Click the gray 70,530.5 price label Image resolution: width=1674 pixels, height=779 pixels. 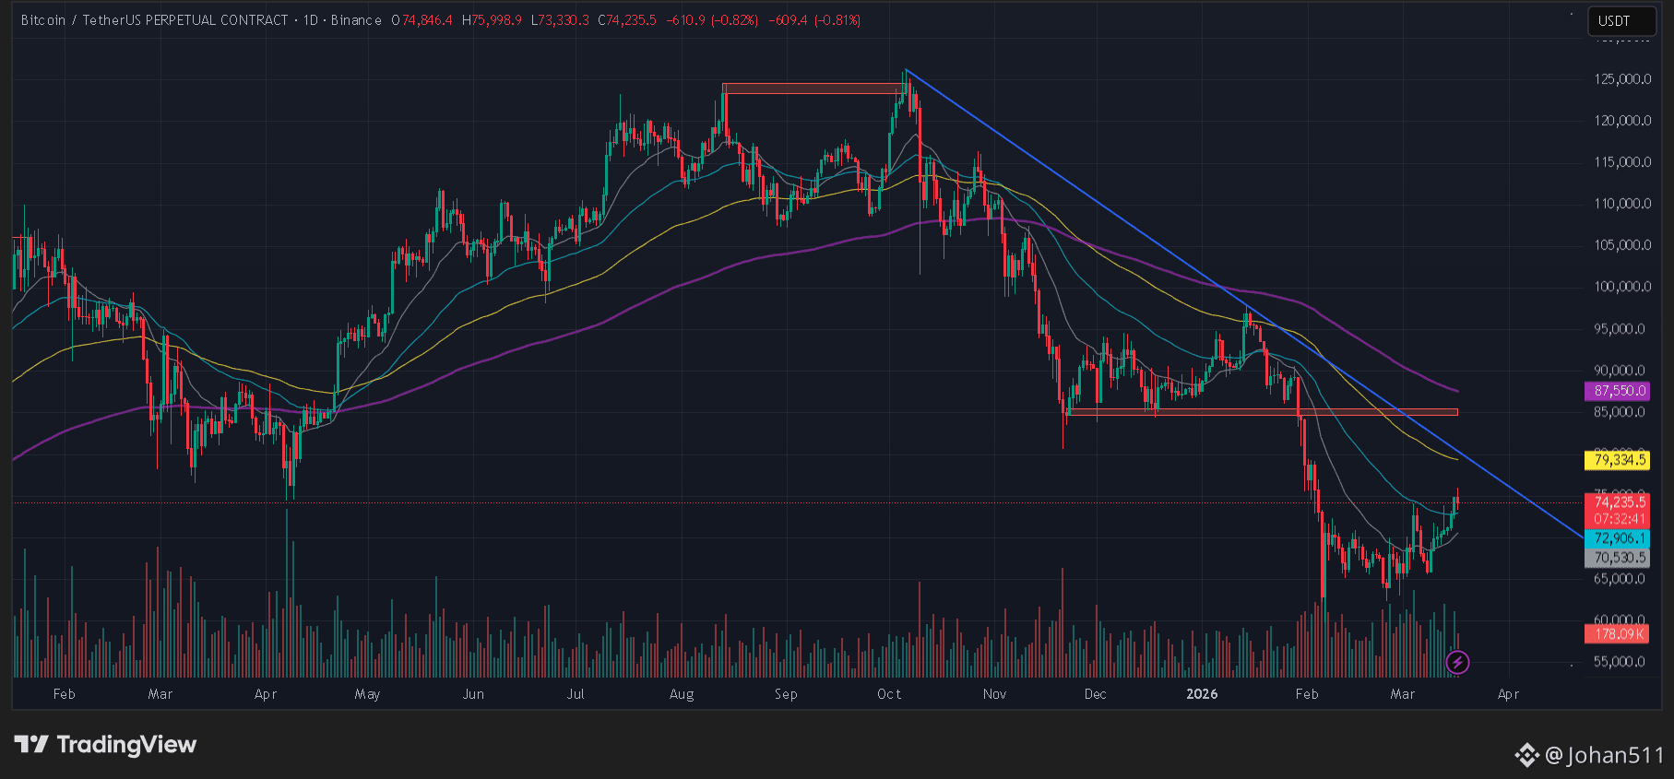(1618, 558)
